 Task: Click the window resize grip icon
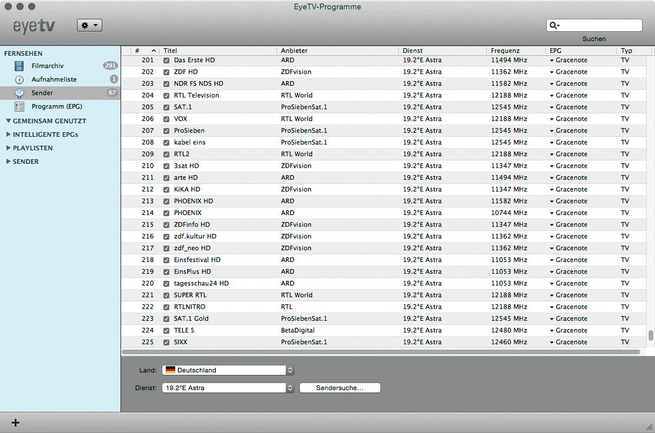(649, 427)
